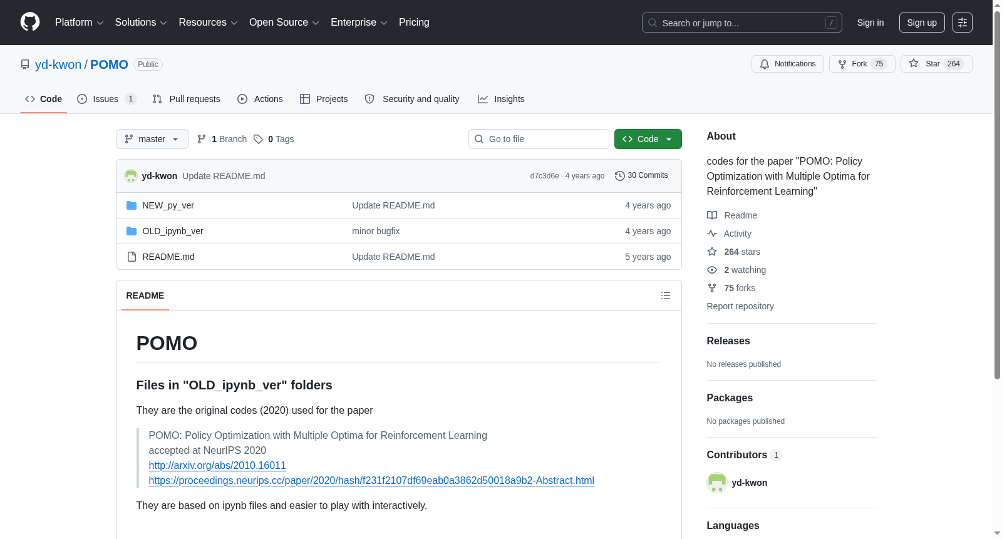Switch to Security and quality tab

tap(412, 99)
